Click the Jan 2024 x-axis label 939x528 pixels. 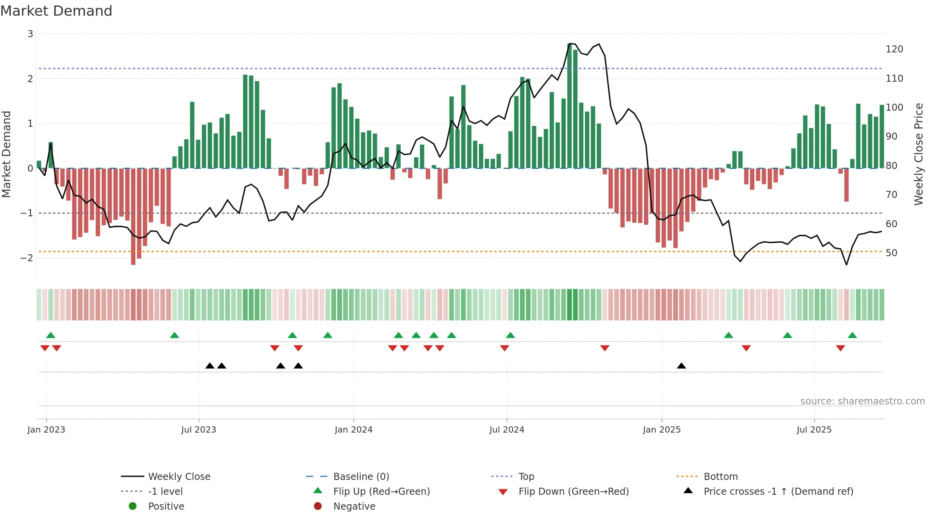pyautogui.click(x=353, y=429)
